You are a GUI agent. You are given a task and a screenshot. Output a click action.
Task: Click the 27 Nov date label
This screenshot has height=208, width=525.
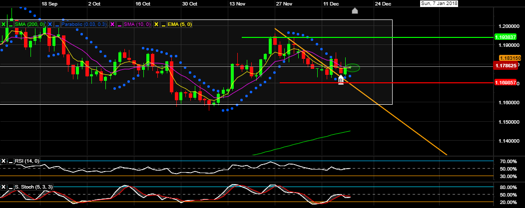coord(284,3)
